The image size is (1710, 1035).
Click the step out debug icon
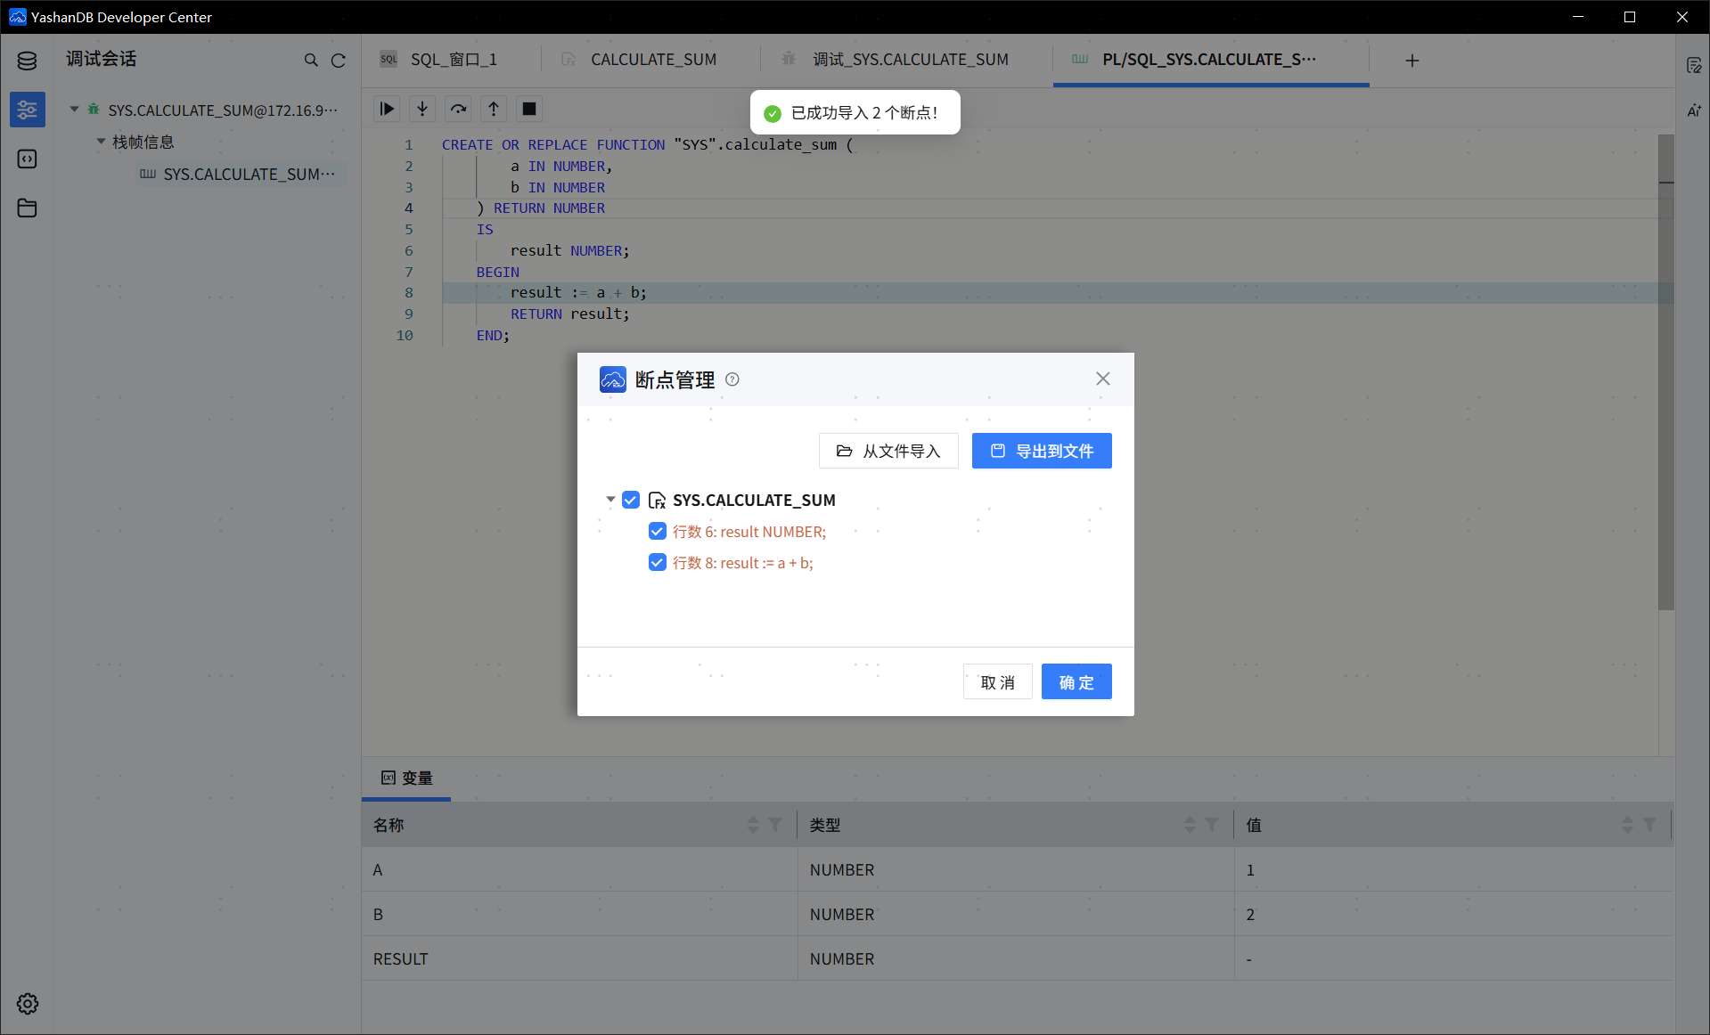[x=494, y=109]
